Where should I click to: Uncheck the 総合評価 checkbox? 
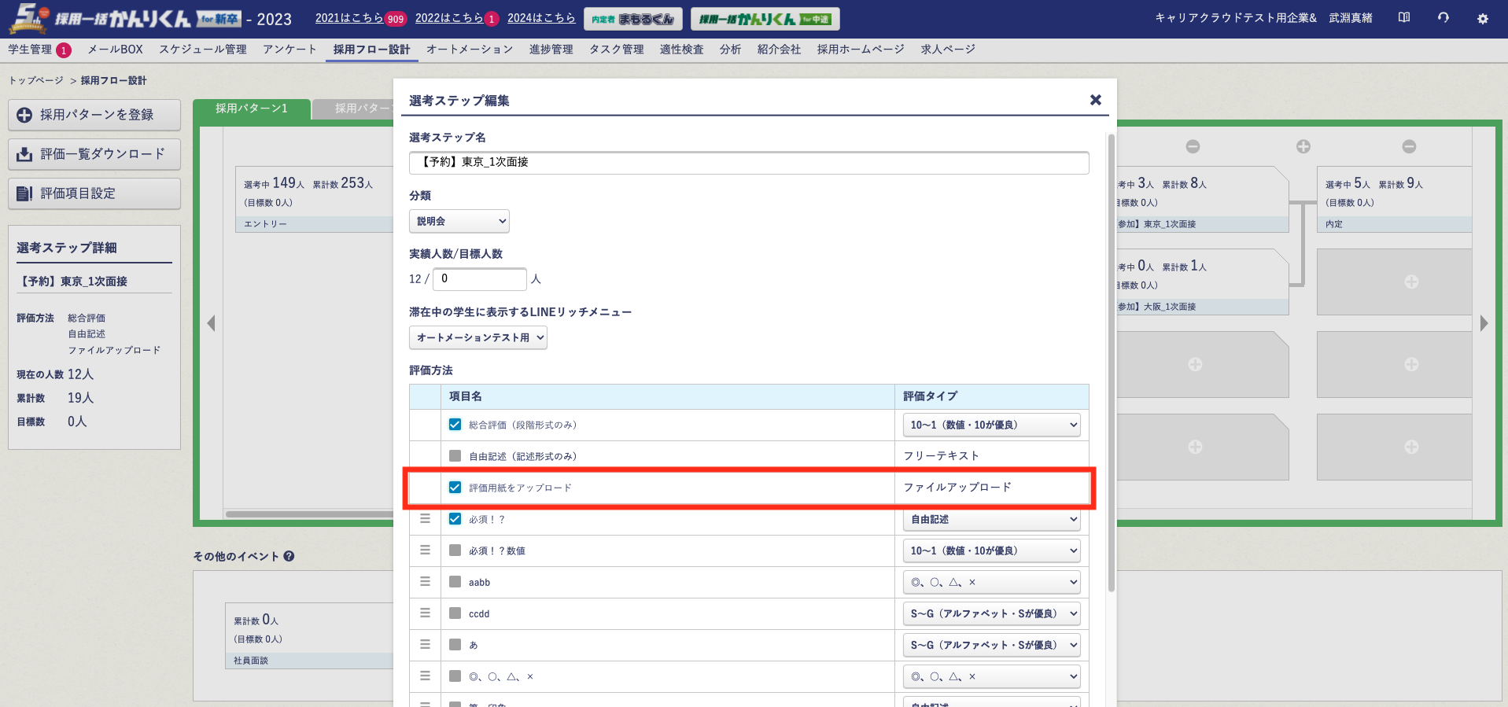click(x=455, y=425)
